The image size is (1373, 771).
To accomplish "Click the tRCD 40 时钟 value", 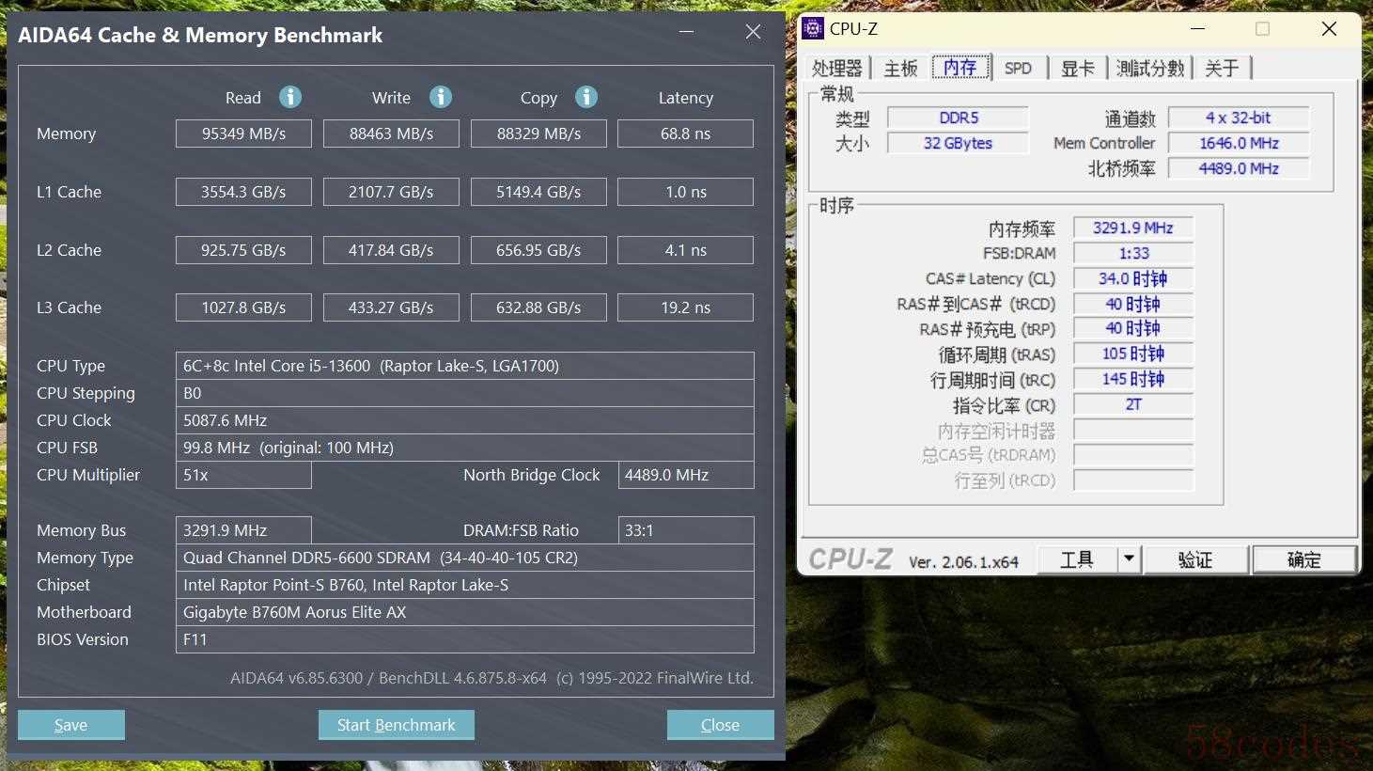I will click(x=1133, y=304).
